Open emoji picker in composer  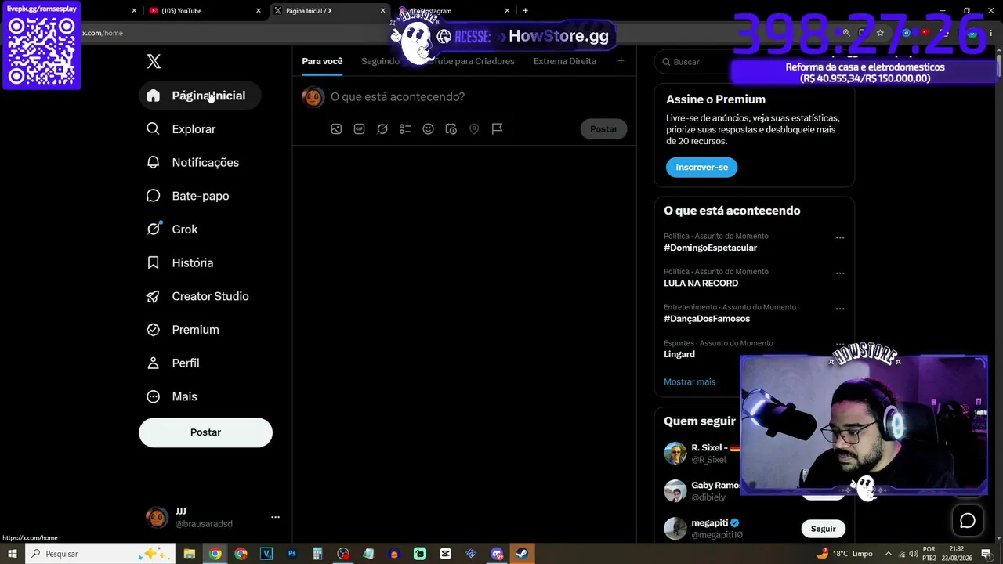point(428,129)
